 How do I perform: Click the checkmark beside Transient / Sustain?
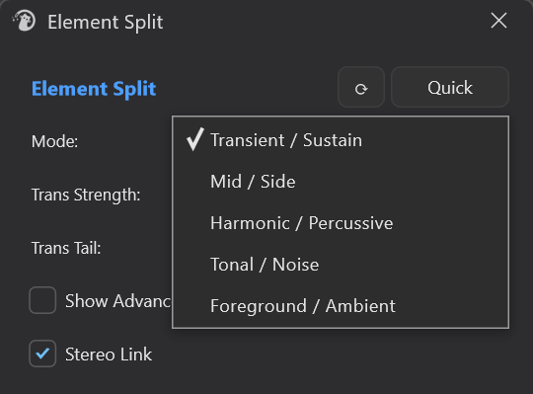195,139
